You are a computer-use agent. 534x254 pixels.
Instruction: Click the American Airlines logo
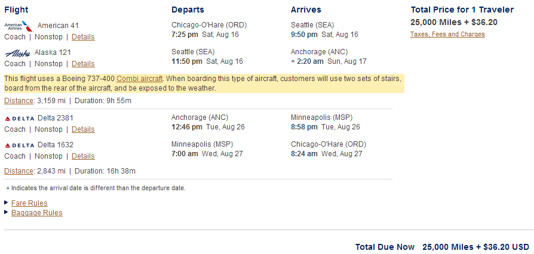(x=19, y=26)
